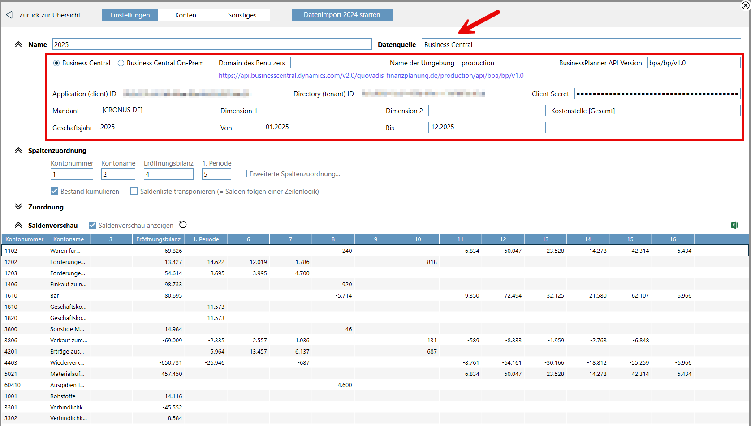Enable Saldenliste transponieren checkbox
Screen dimensions: 751x426
(x=134, y=192)
